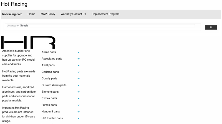Image resolution: width=222 pixels, height=124 pixels.
Task: Expand the HPI Electric parts arrow
Action: 79,118
